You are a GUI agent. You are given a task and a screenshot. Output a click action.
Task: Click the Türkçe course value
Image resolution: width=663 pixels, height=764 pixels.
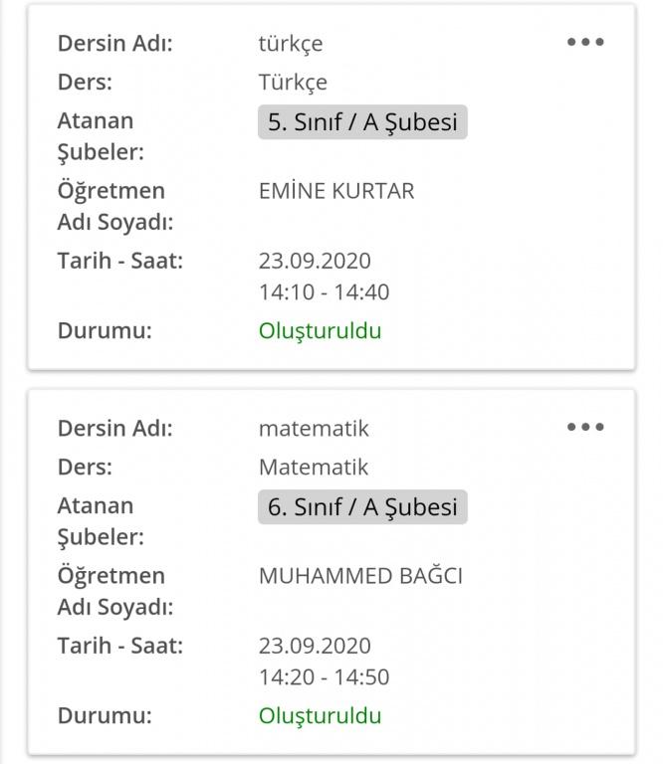coord(293,82)
